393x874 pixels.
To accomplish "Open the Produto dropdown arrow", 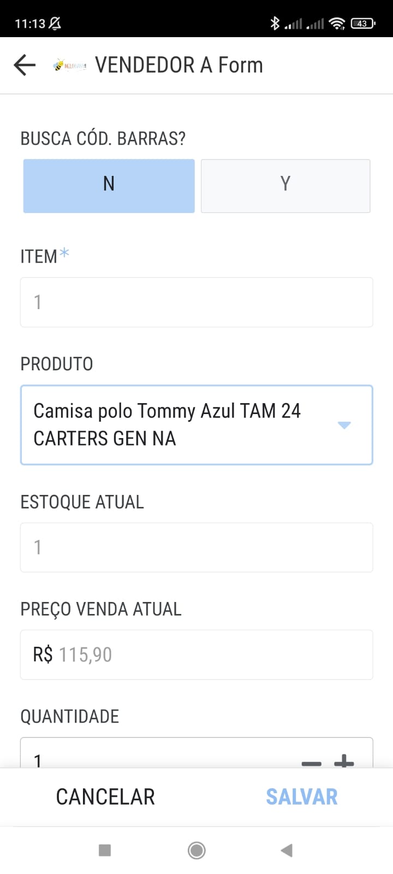I will tap(344, 425).
